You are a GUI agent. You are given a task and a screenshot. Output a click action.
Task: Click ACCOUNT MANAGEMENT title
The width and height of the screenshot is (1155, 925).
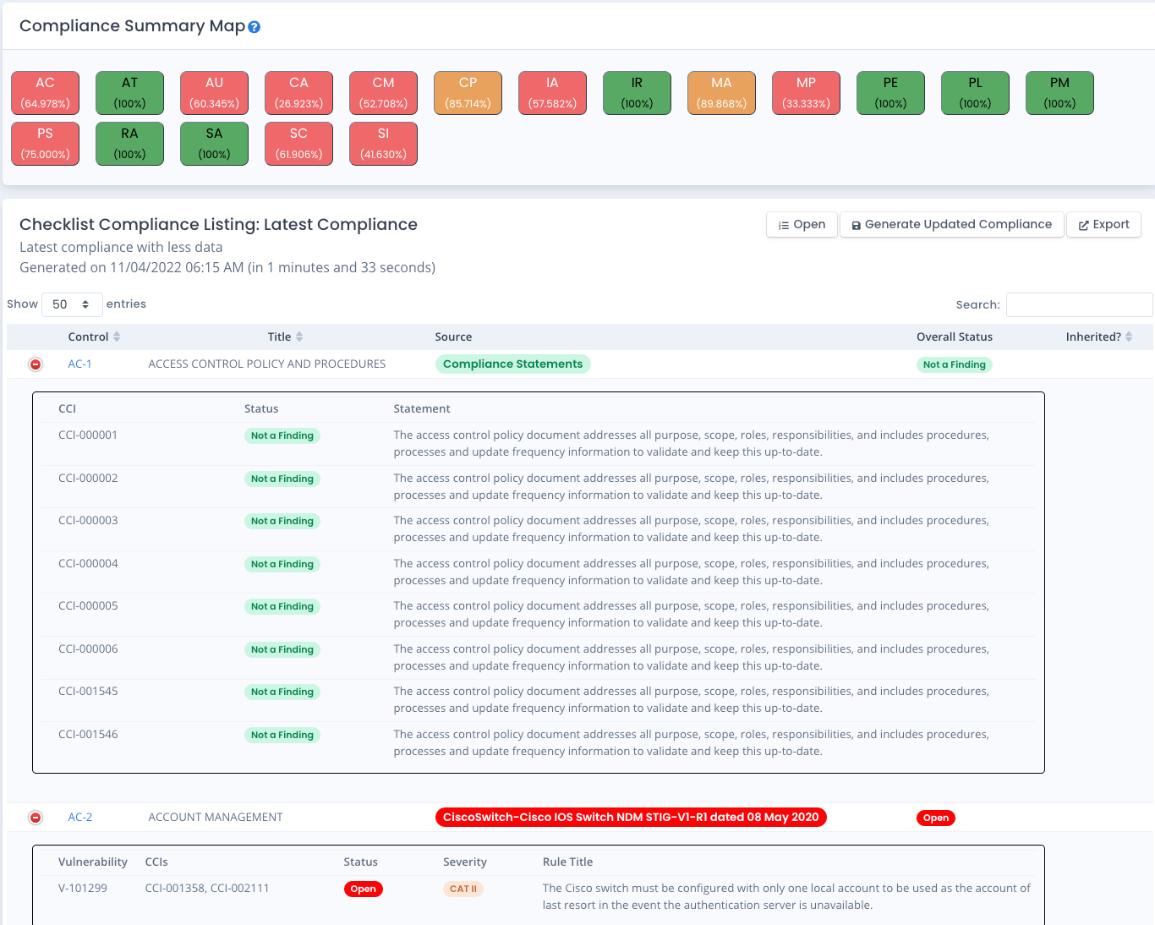tap(216, 818)
